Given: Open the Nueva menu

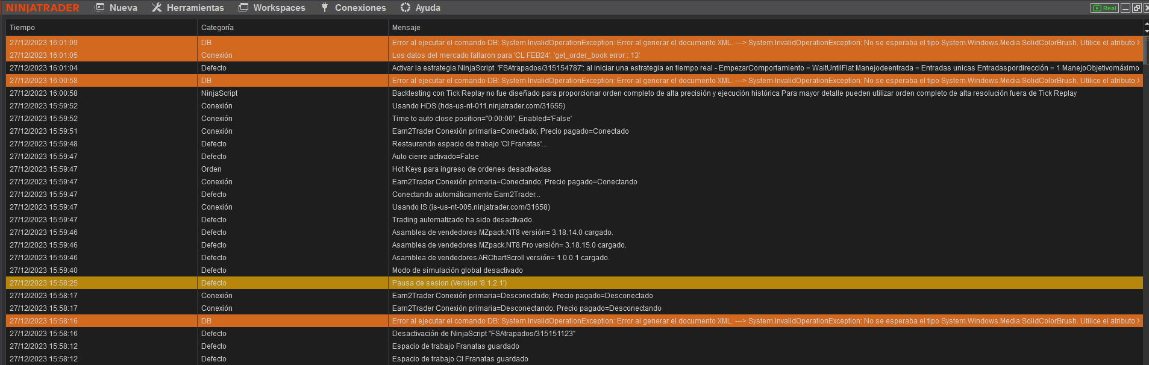Looking at the screenshot, I should [116, 8].
